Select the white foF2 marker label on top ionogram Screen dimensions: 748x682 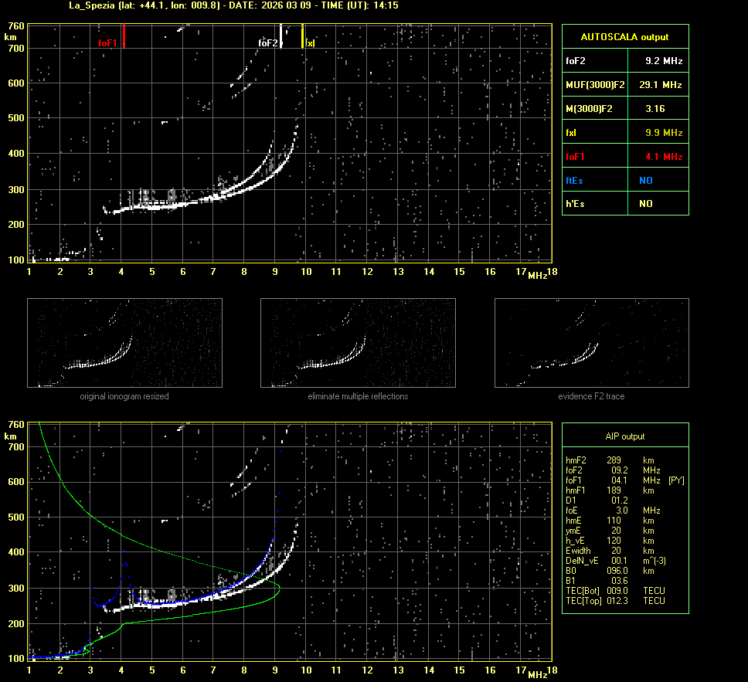[x=267, y=43]
